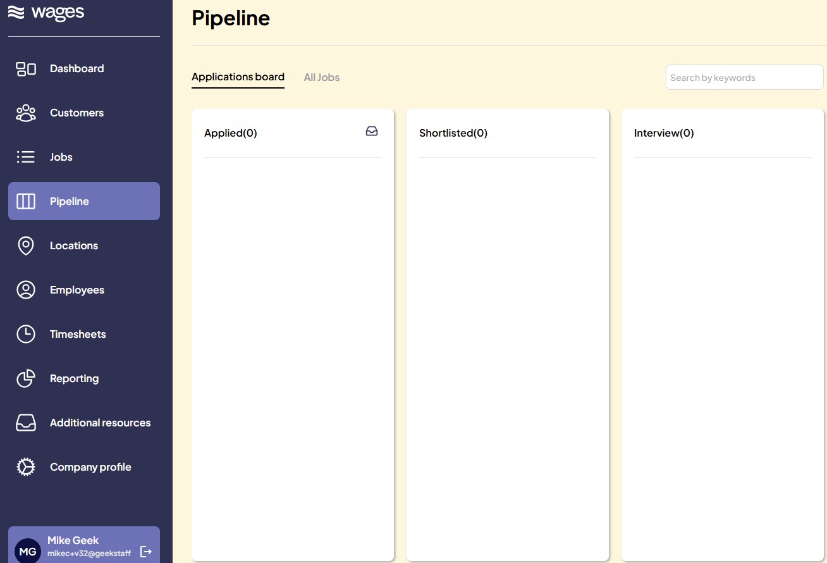Open the Jobs list icon

click(x=25, y=157)
